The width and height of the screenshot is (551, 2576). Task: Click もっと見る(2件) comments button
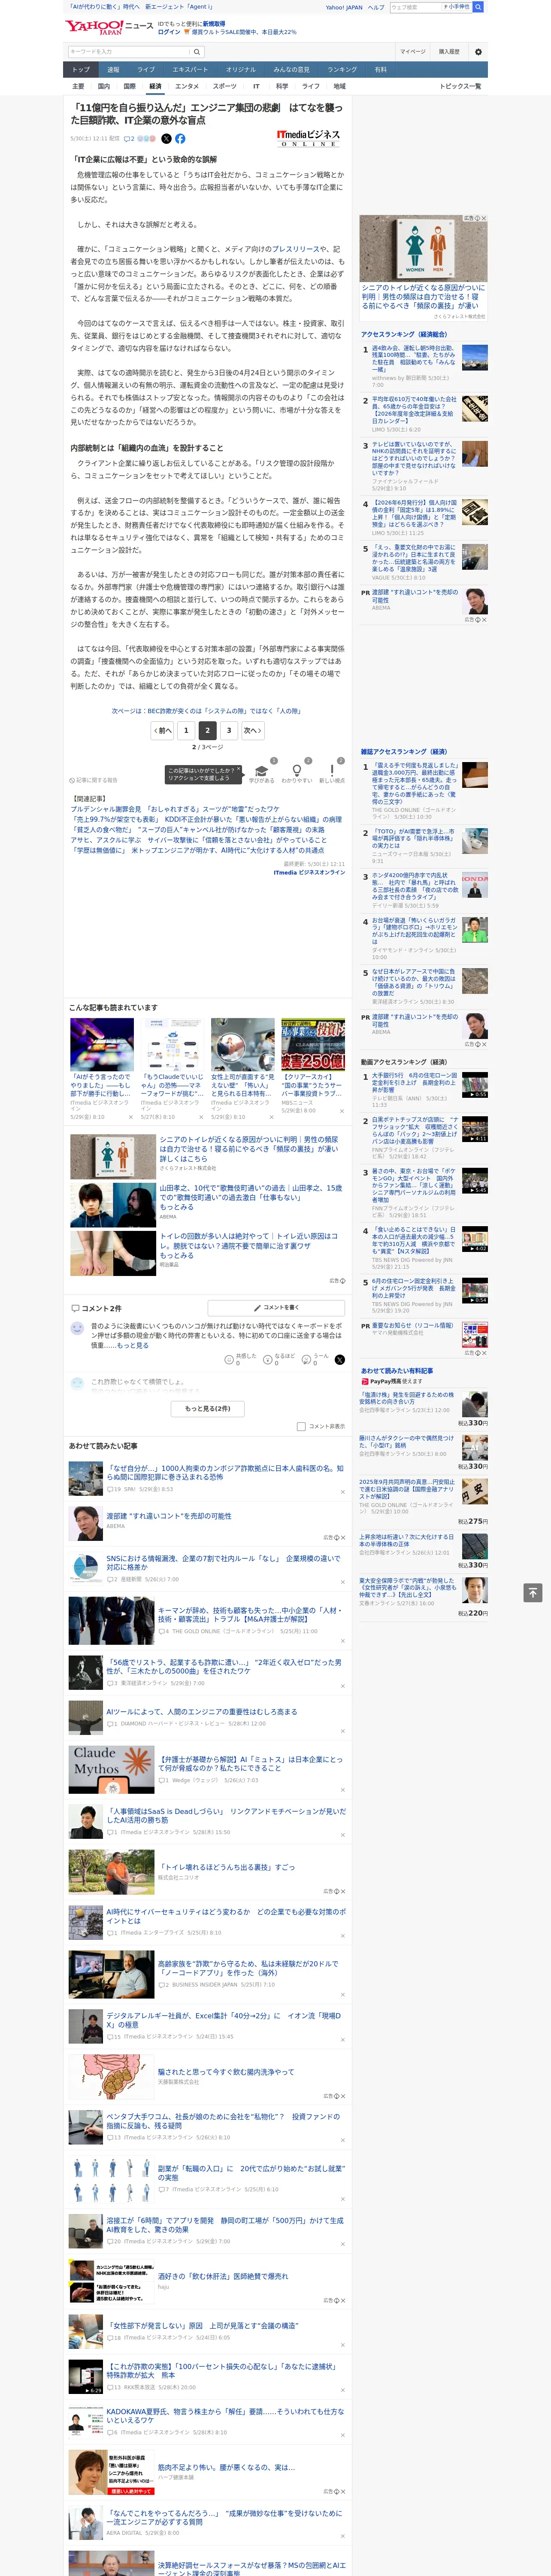point(208,1408)
